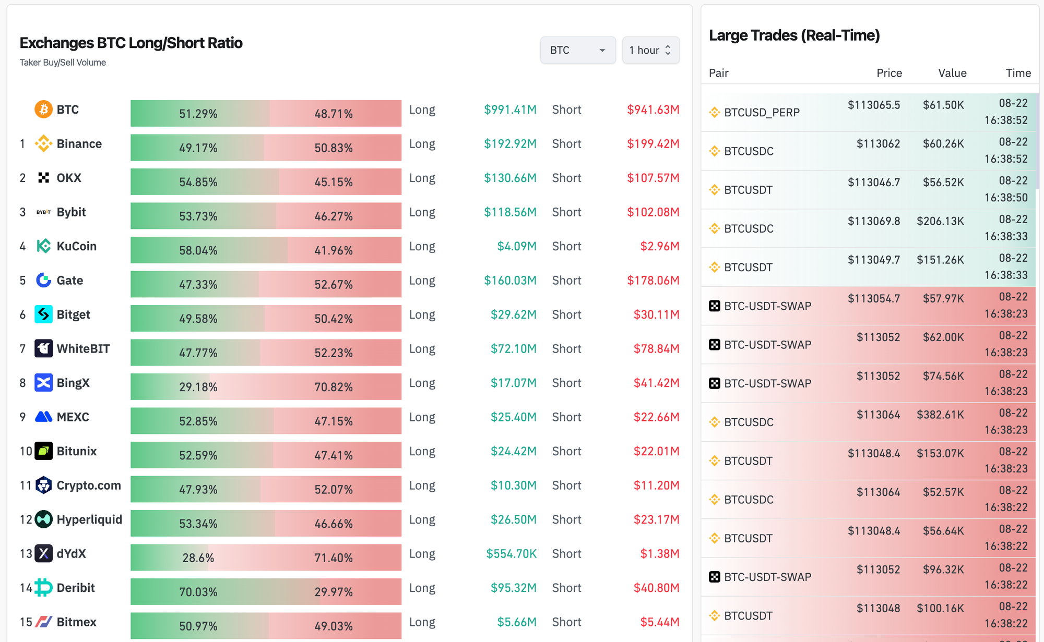This screenshot has height=642, width=1044.
Task: Click the Deribit exchange logo
Action: [43, 588]
